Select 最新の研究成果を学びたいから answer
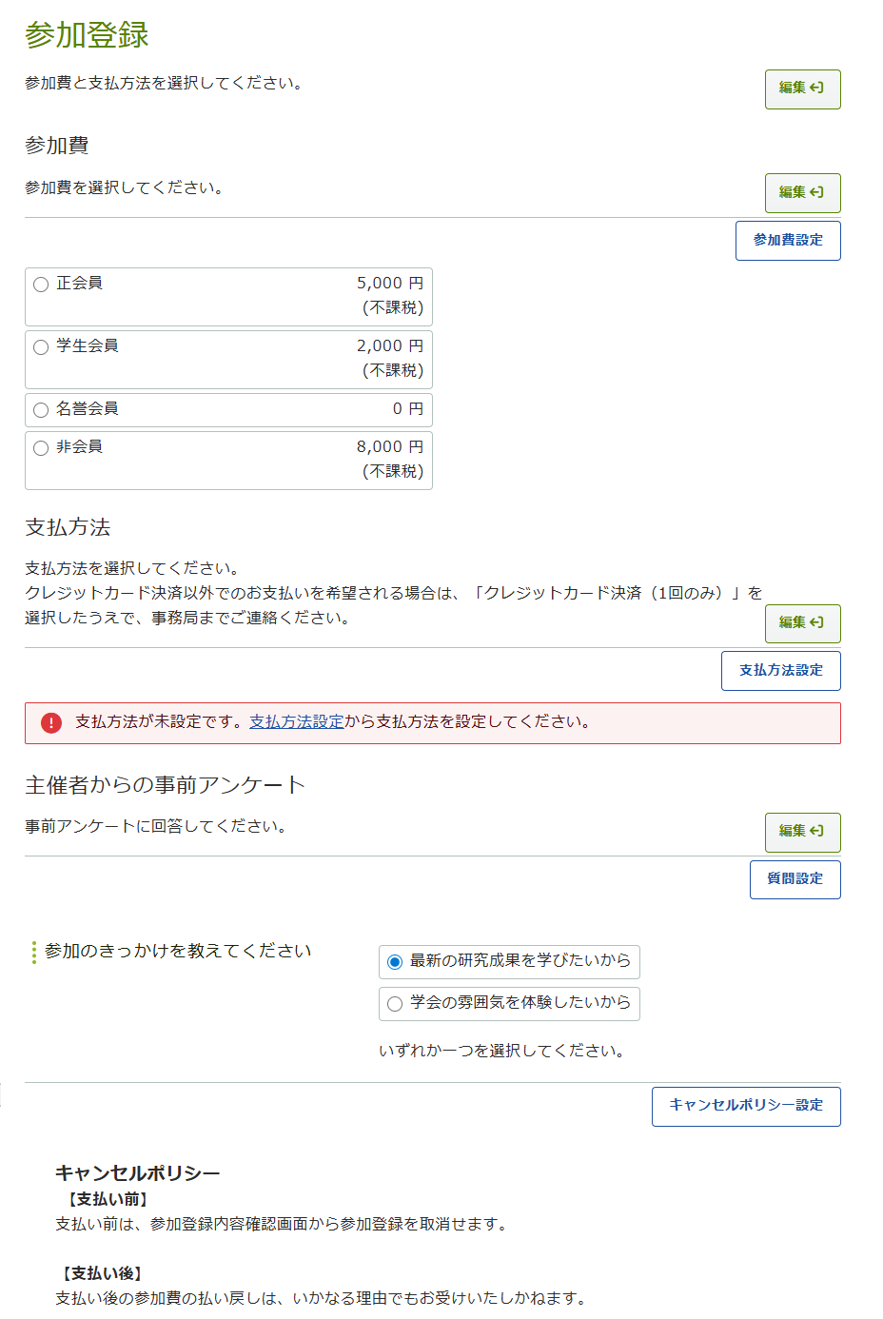 pyautogui.click(x=395, y=962)
